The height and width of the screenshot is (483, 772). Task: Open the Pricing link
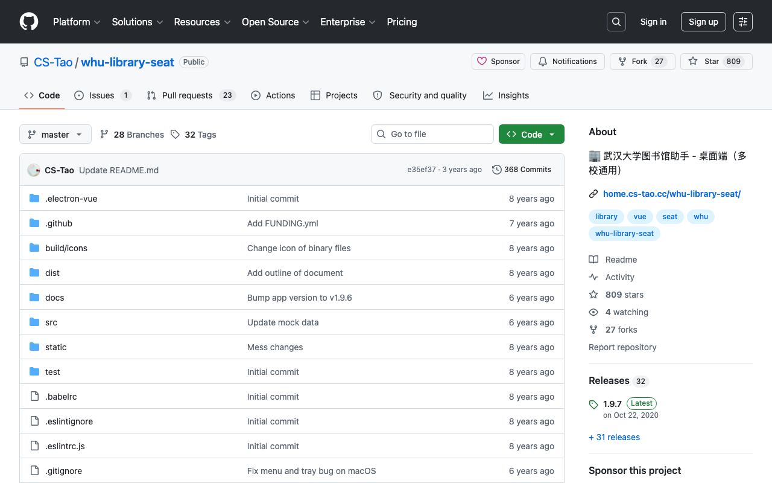pyautogui.click(x=402, y=22)
